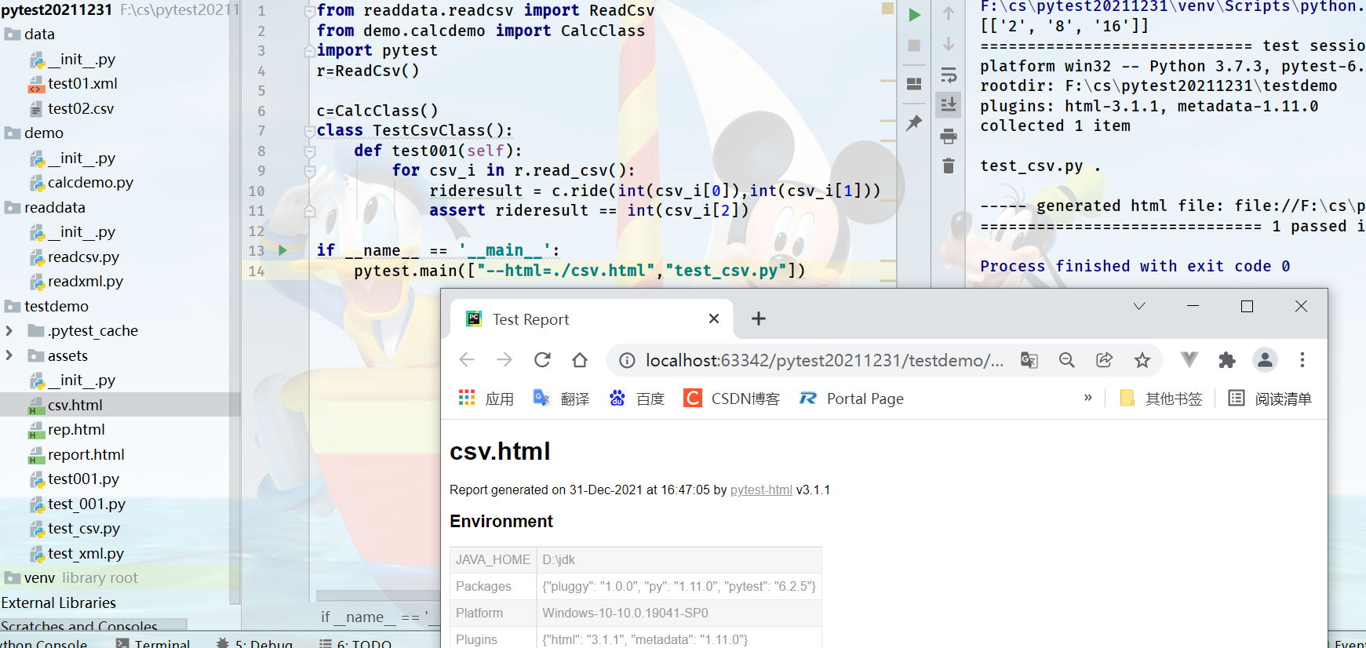The image size is (1366, 648).
Task: Open the Chrome three-dot menu
Action: pyautogui.click(x=1302, y=360)
